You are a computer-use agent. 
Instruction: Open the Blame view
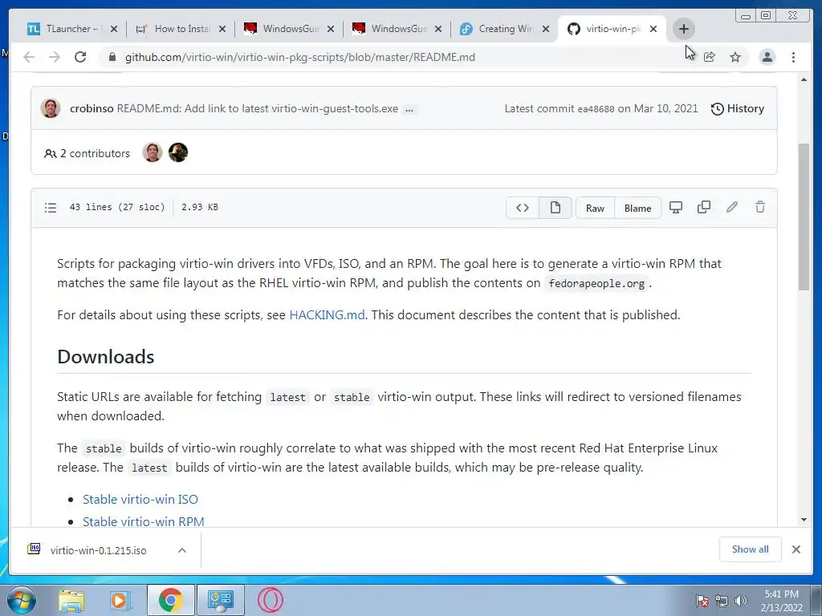click(637, 208)
